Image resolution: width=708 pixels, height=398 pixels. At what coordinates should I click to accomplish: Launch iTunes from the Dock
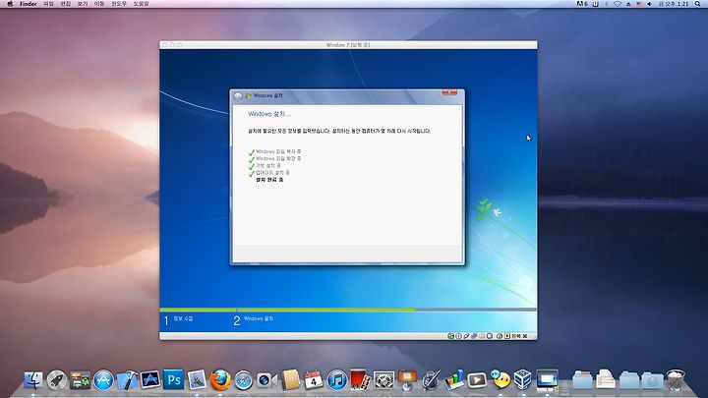tap(336, 380)
